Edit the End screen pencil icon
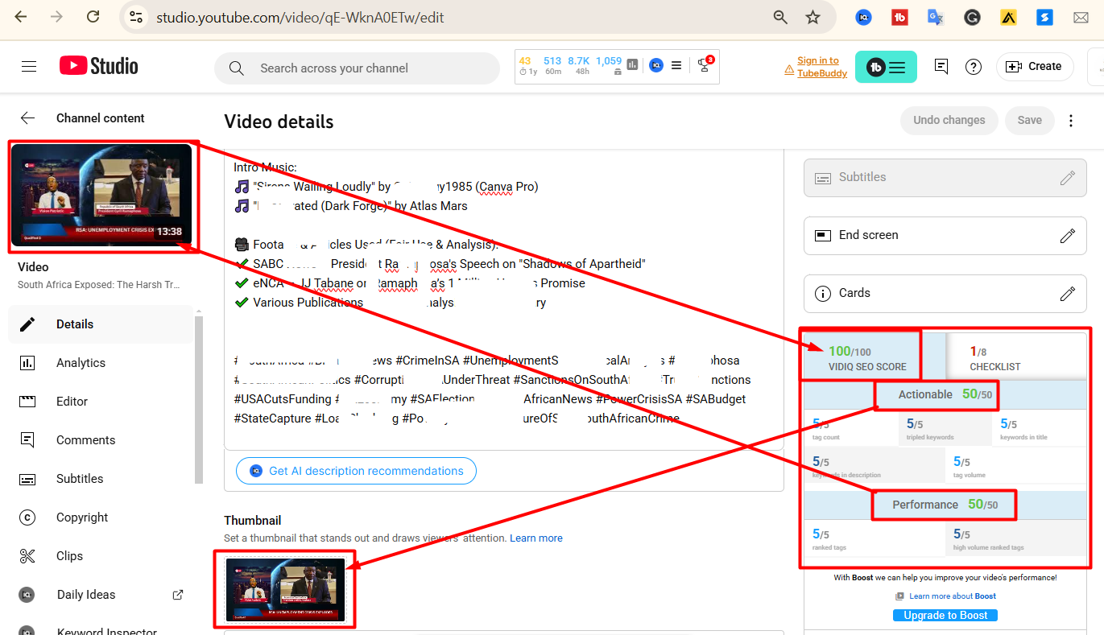 pyautogui.click(x=1067, y=236)
